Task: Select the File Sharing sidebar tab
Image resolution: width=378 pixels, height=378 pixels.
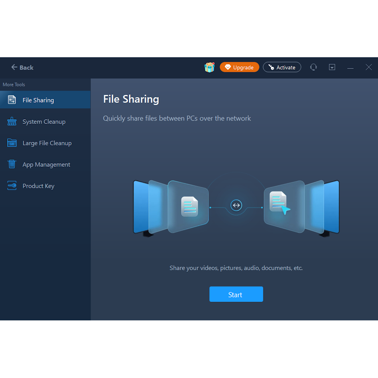Action: point(45,100)
